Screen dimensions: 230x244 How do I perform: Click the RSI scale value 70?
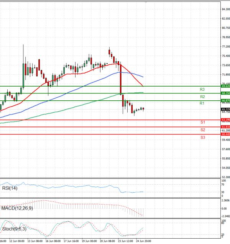point(223,185)
